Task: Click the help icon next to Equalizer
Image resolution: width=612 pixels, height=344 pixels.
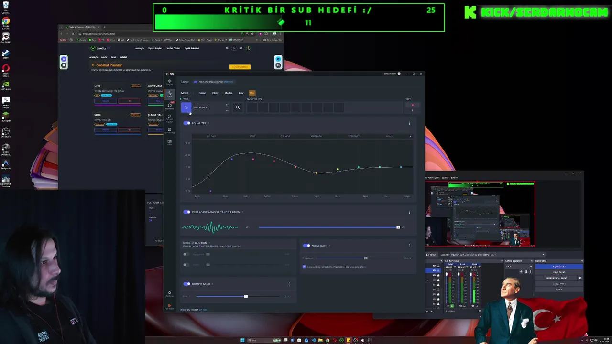Action: point(209,123)
